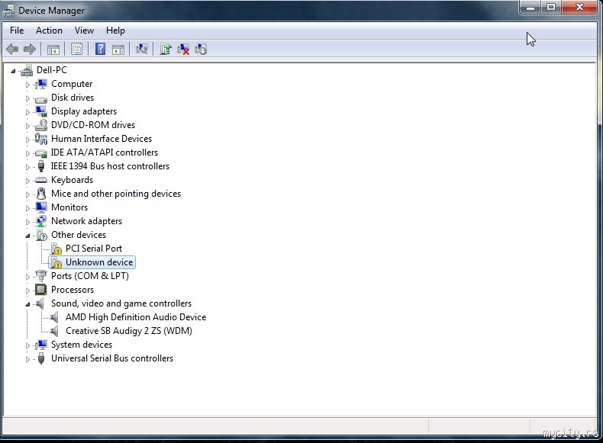603x443 pixels.
Task: Maximize the Device Manager window
Action: tap(551, 8)
